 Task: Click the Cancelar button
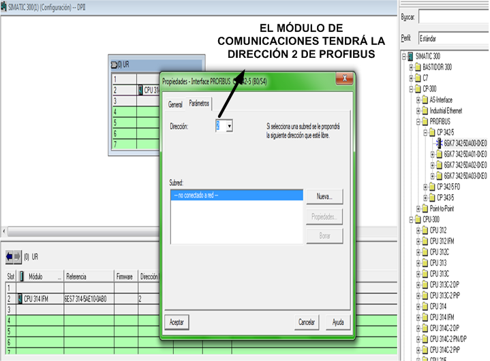click(x=306, y=322)
